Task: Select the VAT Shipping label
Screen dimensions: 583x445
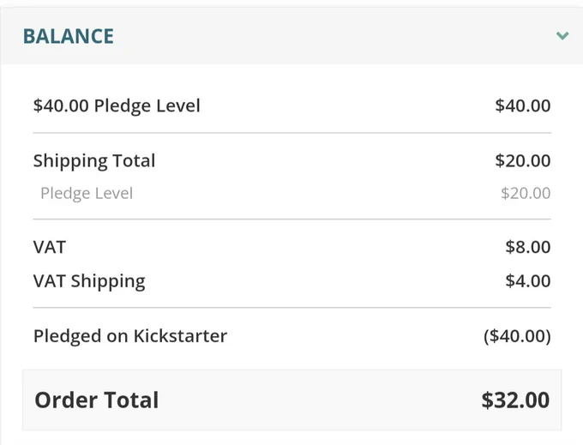Action: 89,282
